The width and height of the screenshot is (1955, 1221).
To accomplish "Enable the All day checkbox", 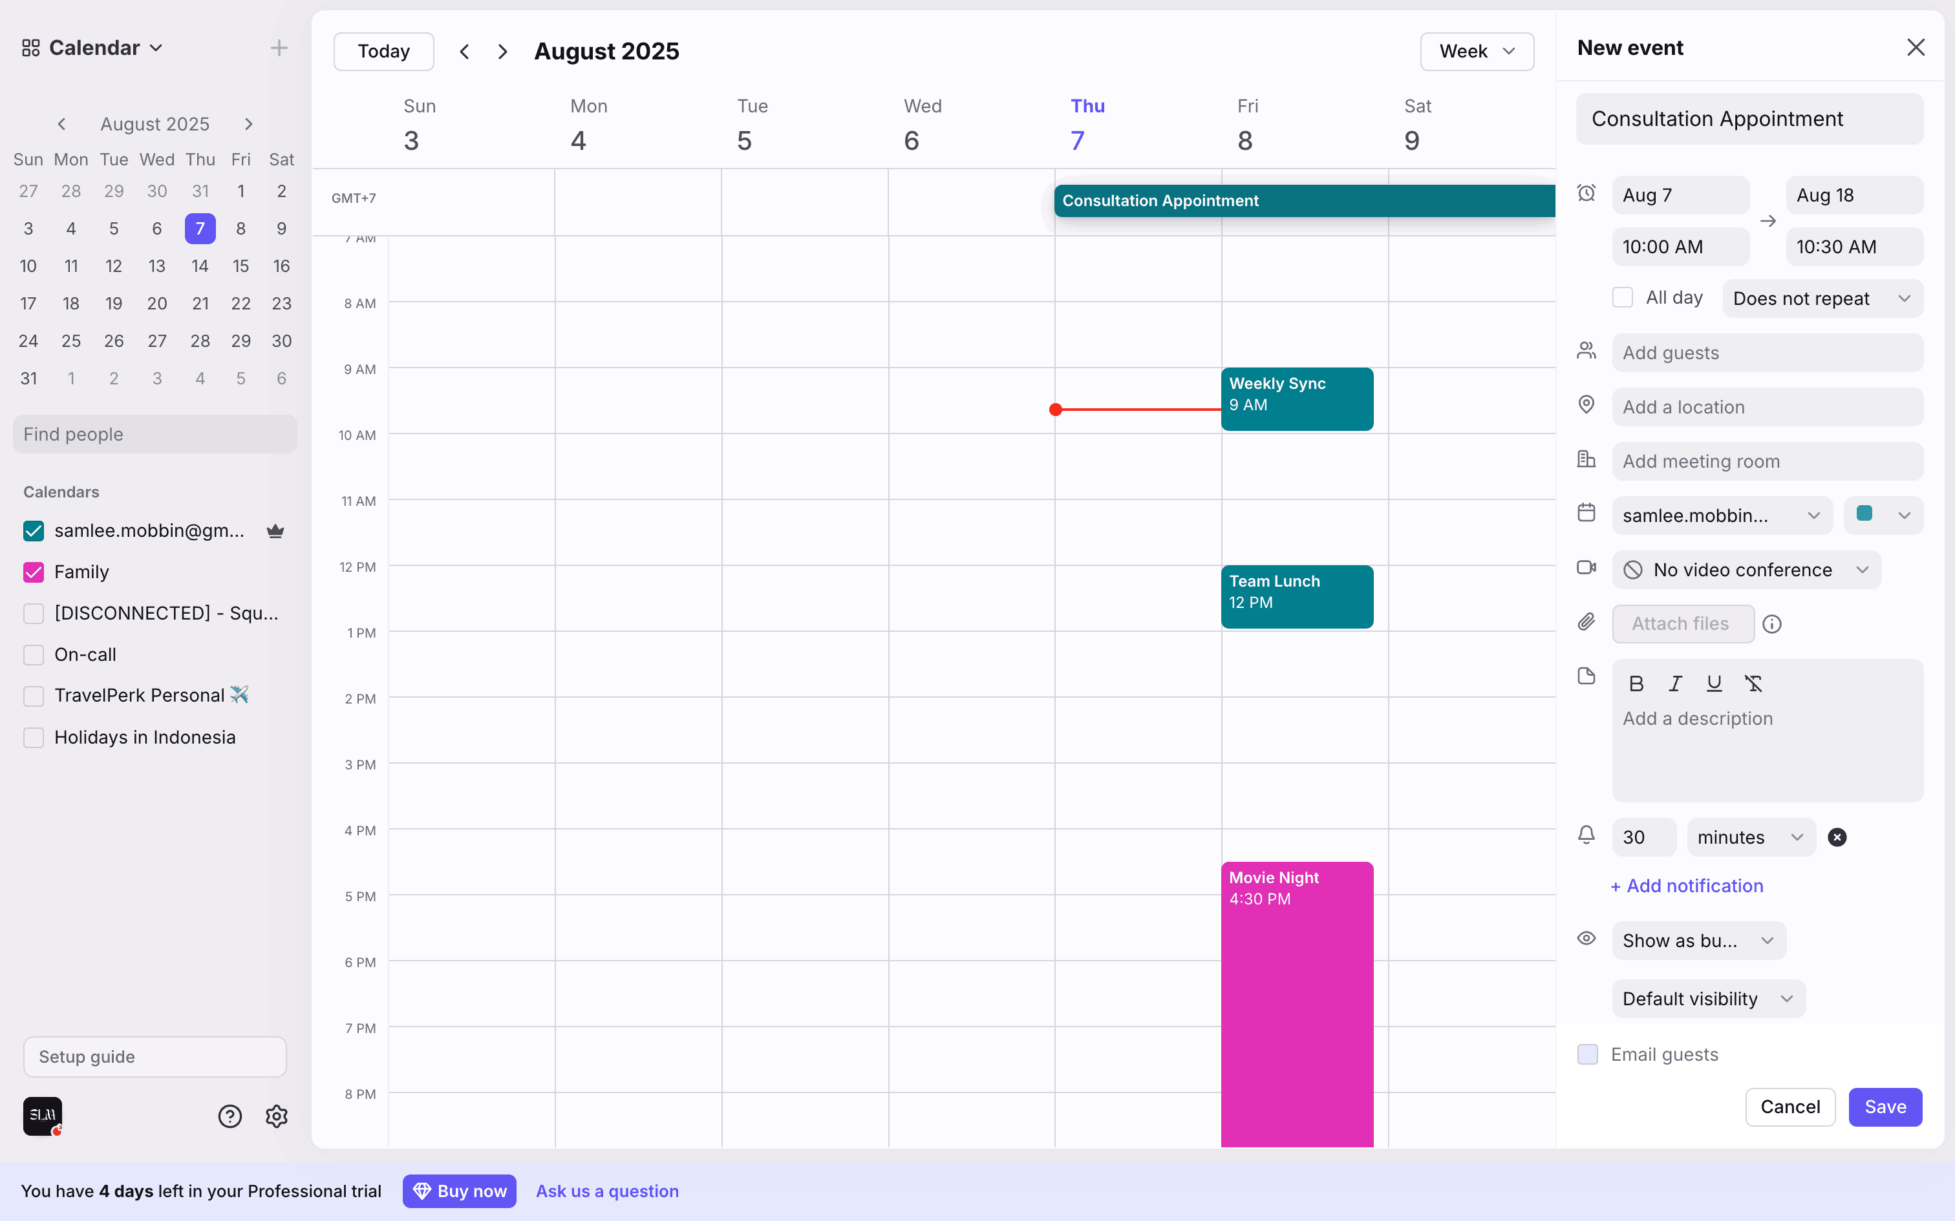I will (x=1622, y=298).
